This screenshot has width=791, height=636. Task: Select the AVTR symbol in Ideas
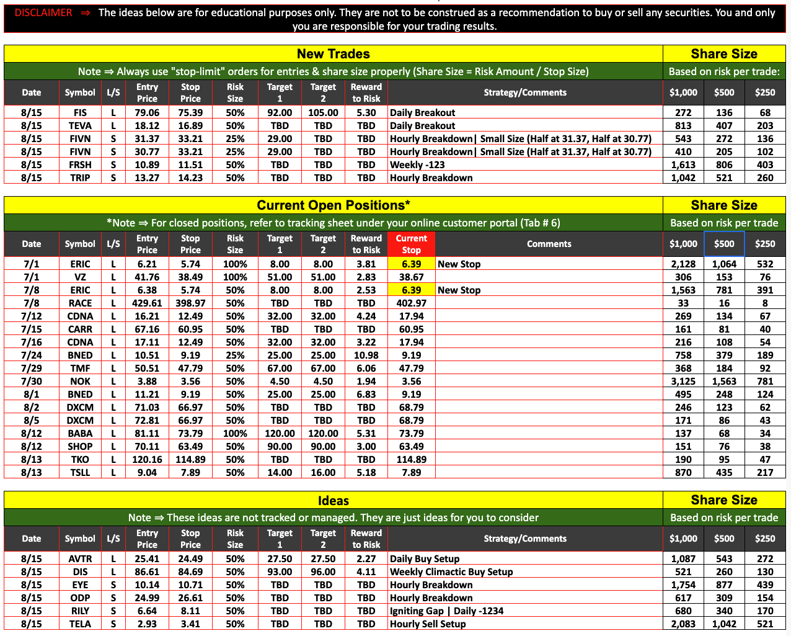pyautogui.click(x=80, y=558)
